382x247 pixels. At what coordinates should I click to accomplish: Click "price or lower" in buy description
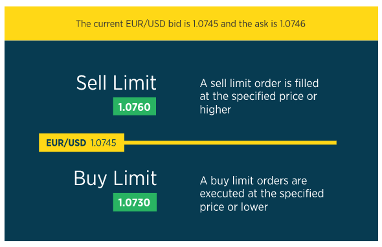234,207
